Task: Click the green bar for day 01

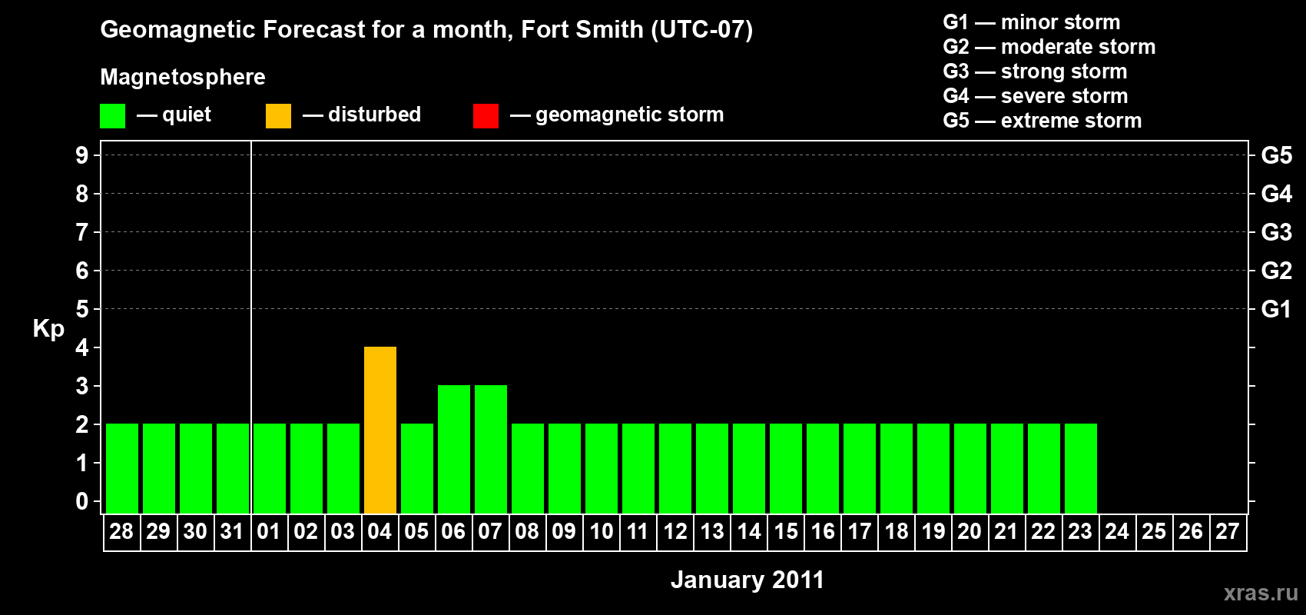Action: coord(270,468)
